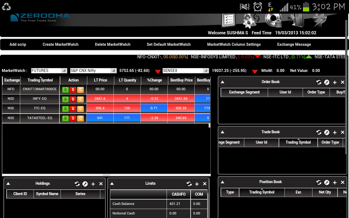
Task: Refresh the Holdings panel
Action: (x=77, y=184)
